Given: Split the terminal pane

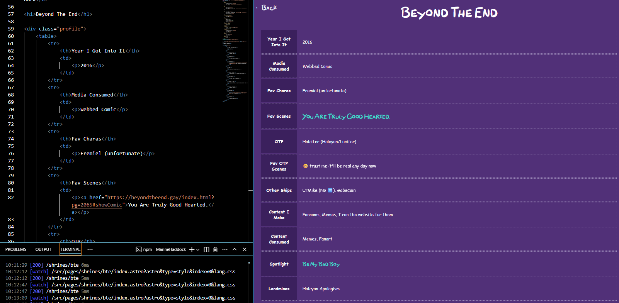Looking at the screenshot, I should tap(206, 249).
